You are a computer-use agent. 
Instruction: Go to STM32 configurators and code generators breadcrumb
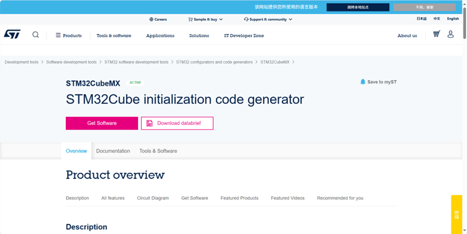[214, 62]
